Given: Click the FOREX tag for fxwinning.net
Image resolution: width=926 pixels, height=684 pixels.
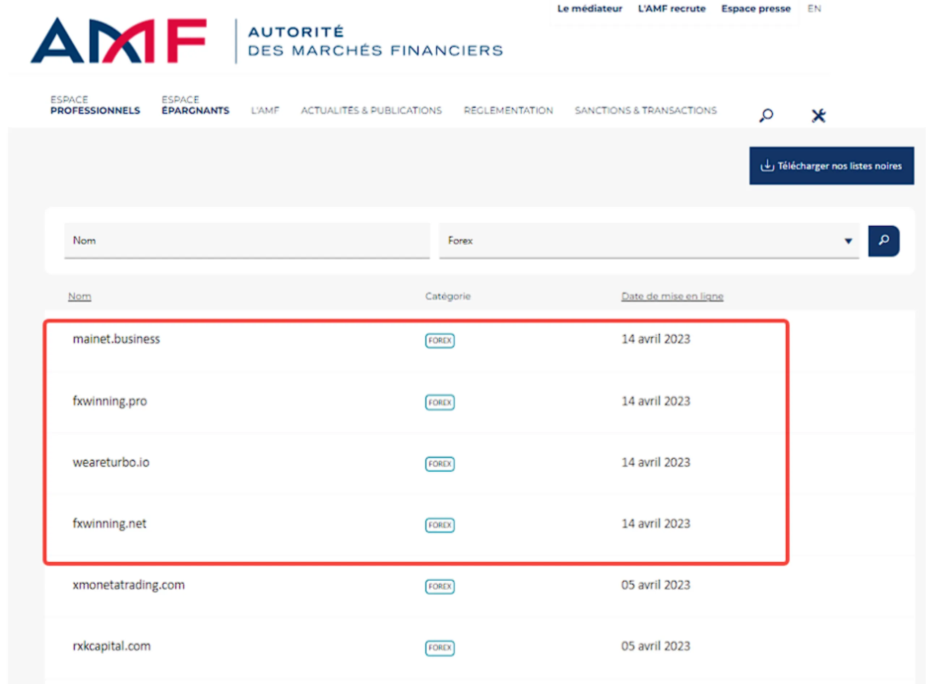Looking at the screenshot, I should click(440, 525).
